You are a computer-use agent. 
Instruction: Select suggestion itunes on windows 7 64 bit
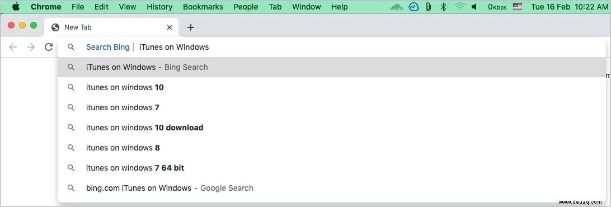pyautogui.click(x=332, y=168)
